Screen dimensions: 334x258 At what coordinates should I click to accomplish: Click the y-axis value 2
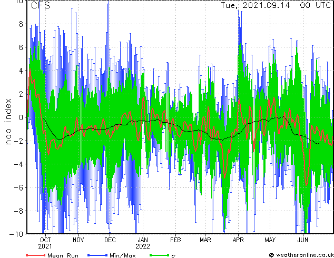(21, 94)
